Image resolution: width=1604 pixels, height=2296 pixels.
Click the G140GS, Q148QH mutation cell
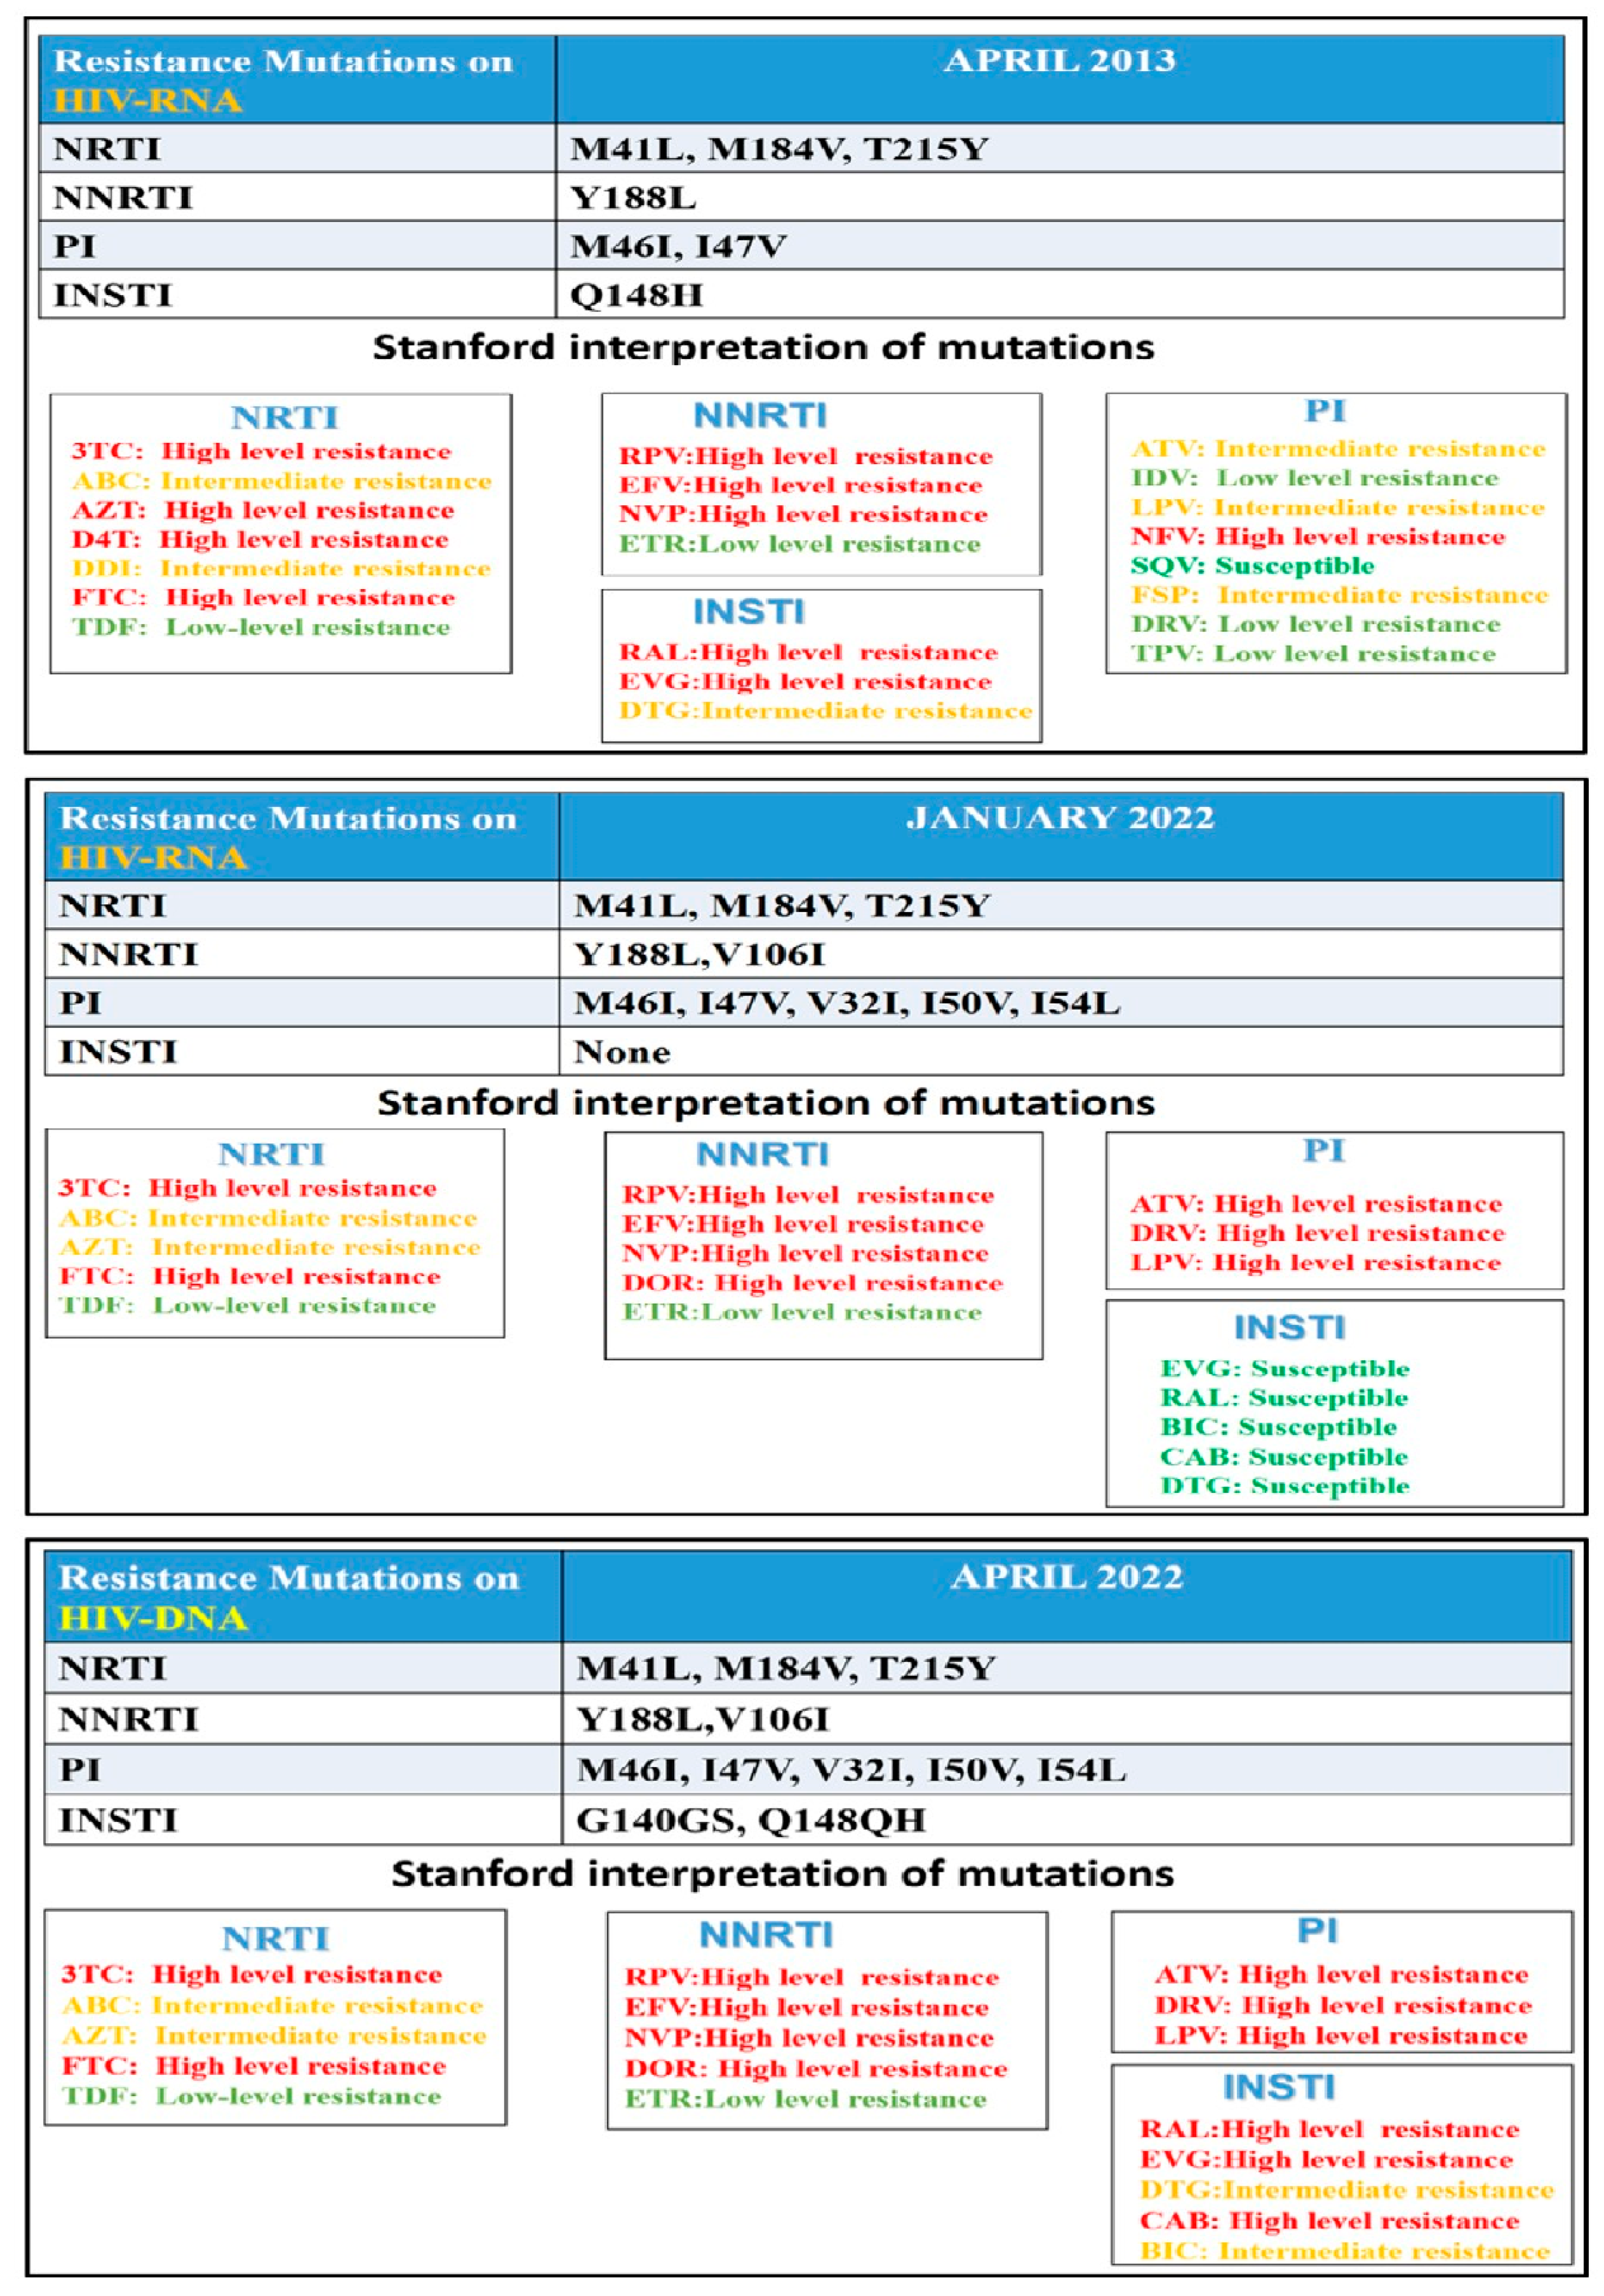(750, 1819)
